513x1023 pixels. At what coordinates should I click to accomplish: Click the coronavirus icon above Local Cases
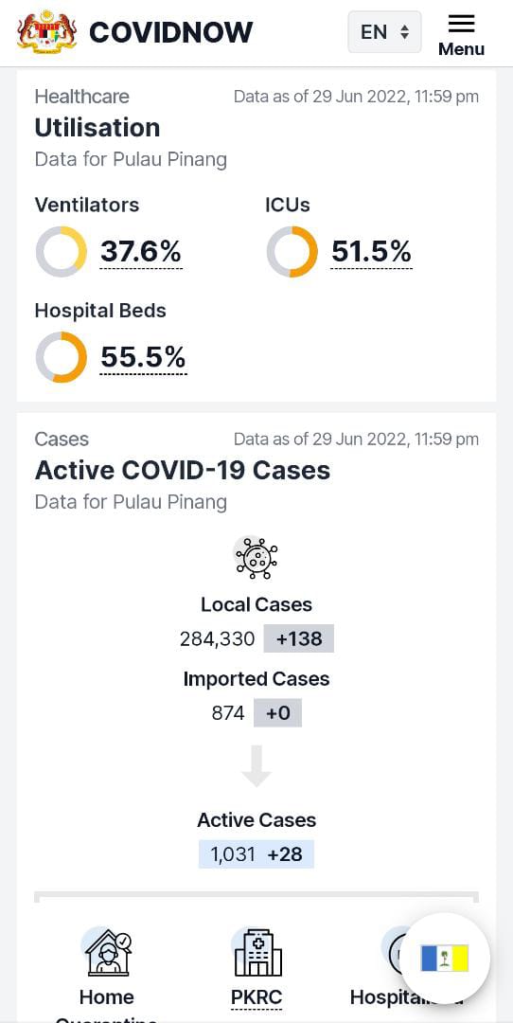pyautogui.click(x=256, y=557)
